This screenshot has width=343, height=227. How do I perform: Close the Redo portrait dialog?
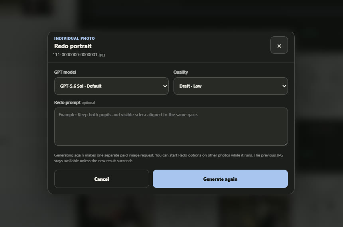tap(279, 45)
